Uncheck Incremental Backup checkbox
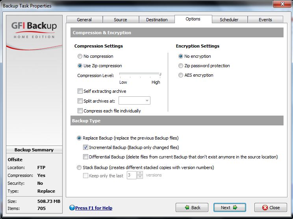Viewport: 293px width, 219px height. coord(85,147)
